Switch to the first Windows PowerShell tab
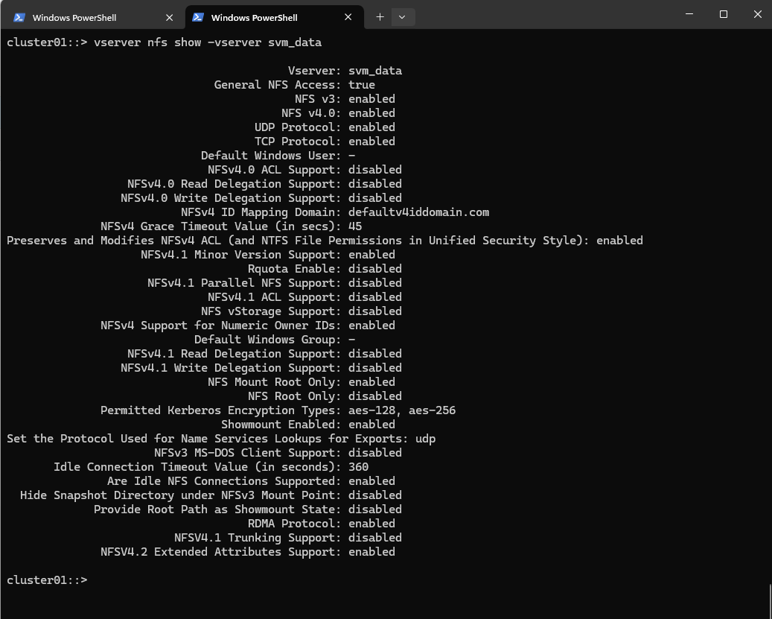 click(x=93, y=17)
